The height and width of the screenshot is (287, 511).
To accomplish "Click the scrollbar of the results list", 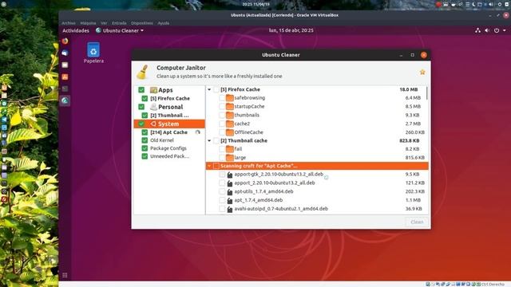I will 427,93.
